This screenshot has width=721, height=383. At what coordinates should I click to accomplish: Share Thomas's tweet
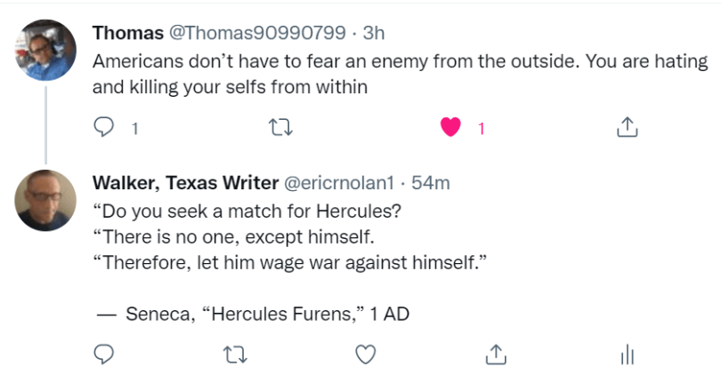[x=627, y=128]
